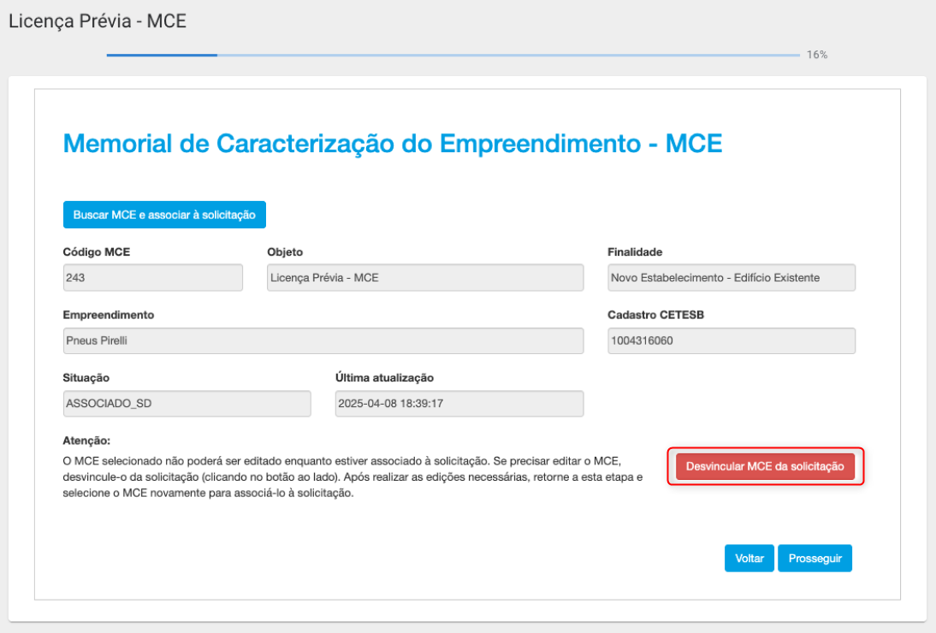Click the Empreendimento field Pneus Pirelli
Viewport: 936px width, 633px height.
pyautogui.click(x=323, y=340)
